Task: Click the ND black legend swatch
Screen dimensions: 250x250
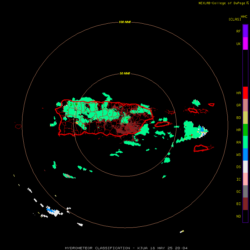Action: 245,216
